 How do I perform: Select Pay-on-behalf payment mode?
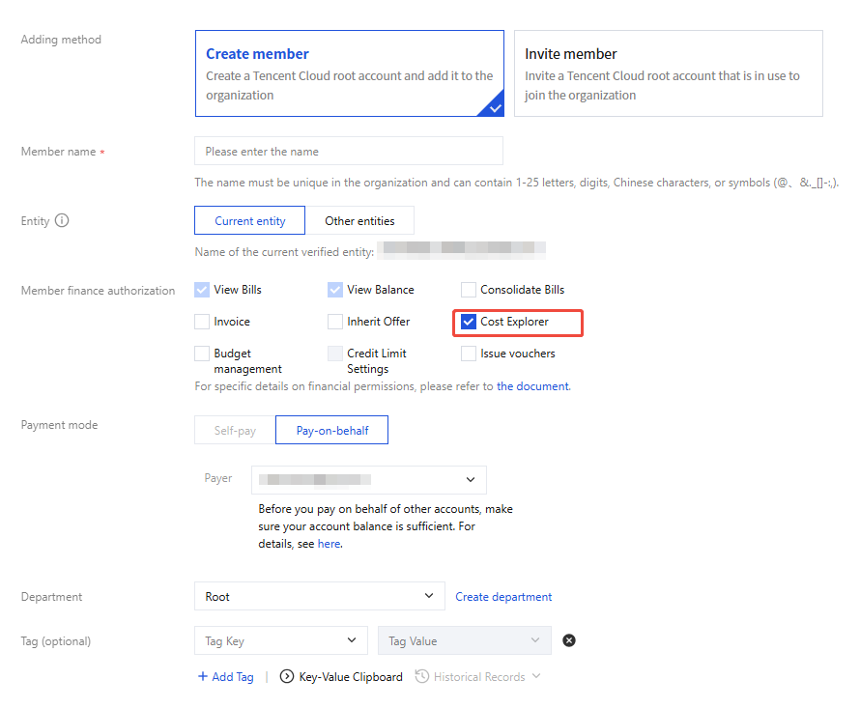[331, 431]
